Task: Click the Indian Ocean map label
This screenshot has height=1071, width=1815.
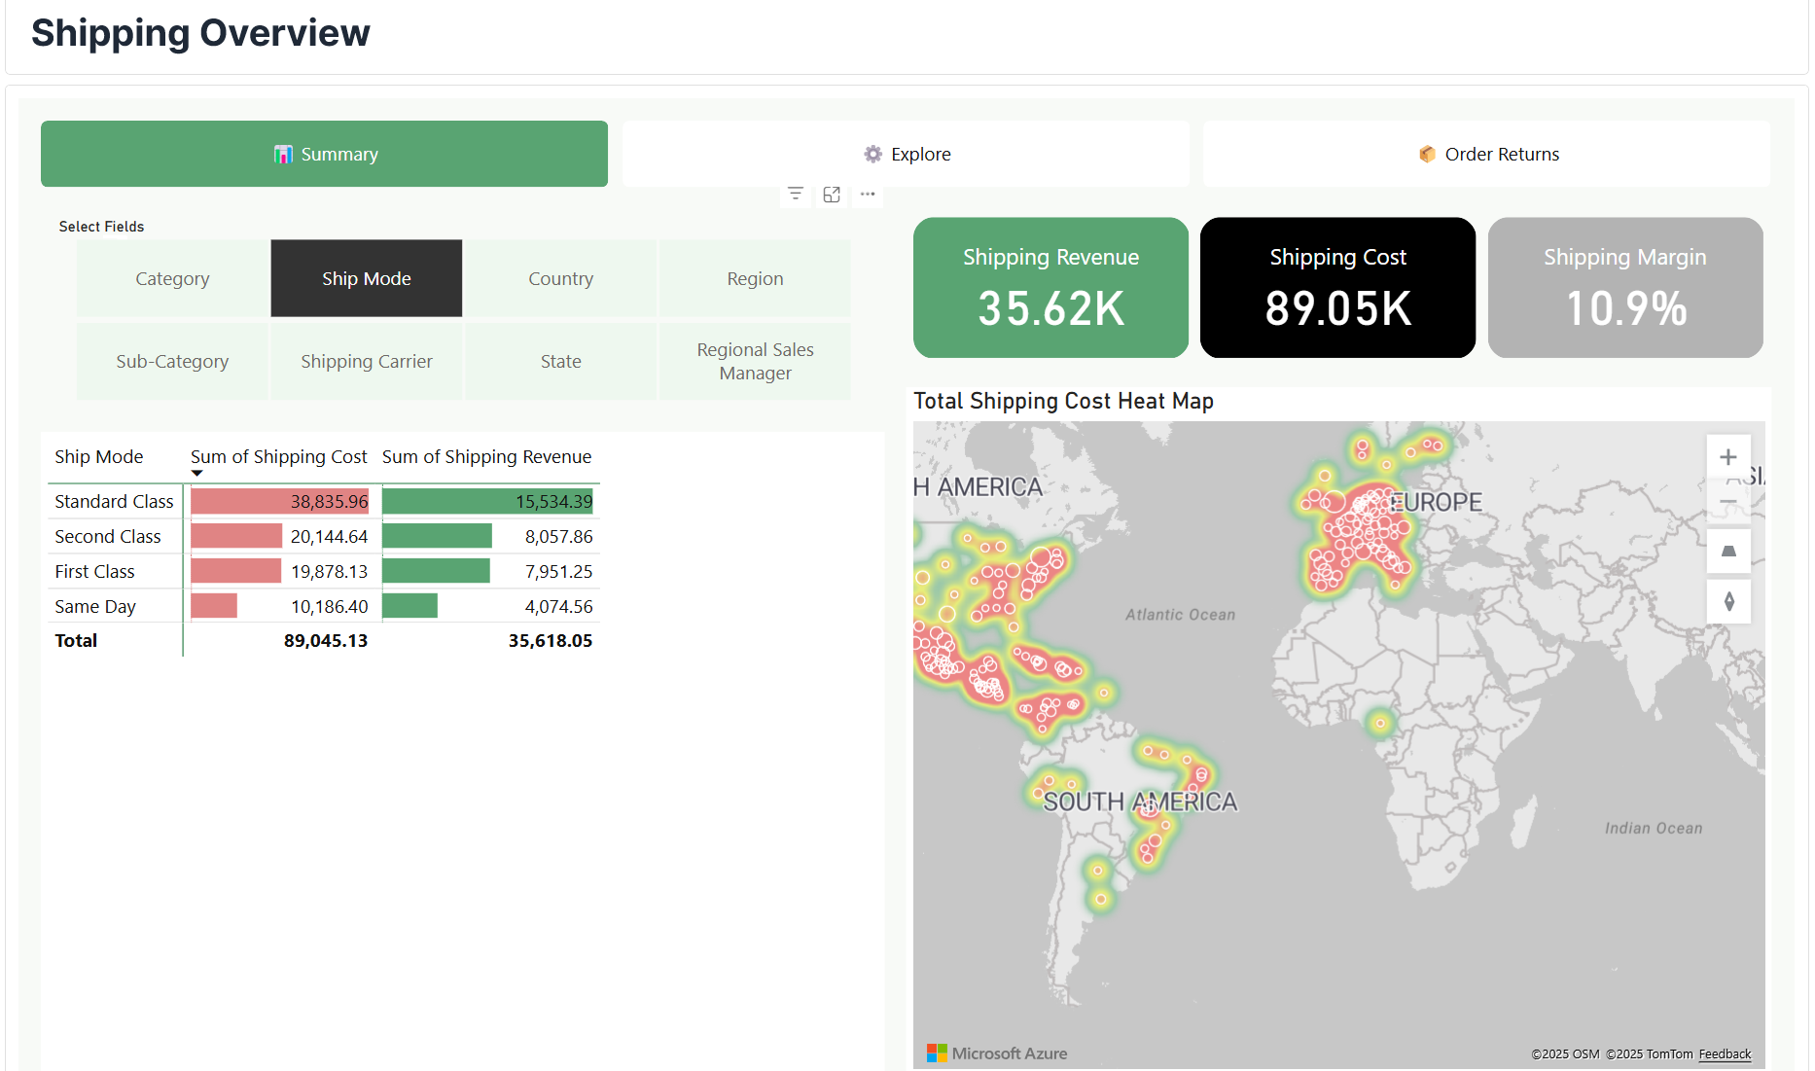Action: coord(1654,828)
